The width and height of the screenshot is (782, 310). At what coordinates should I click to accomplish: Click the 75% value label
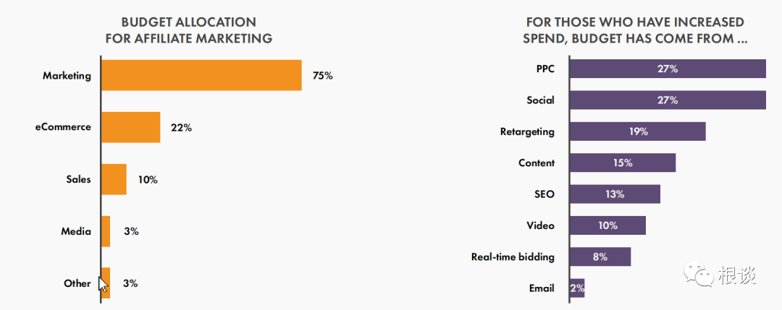[x=323, y=76]
